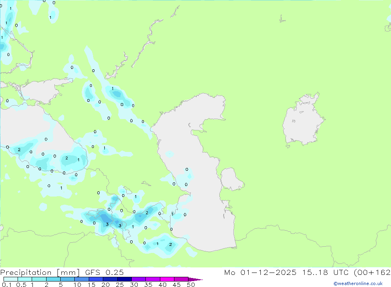391x287 pixels.
Task: Choose the 1–2 mm legend color box
Action: (x=39, y=279)
